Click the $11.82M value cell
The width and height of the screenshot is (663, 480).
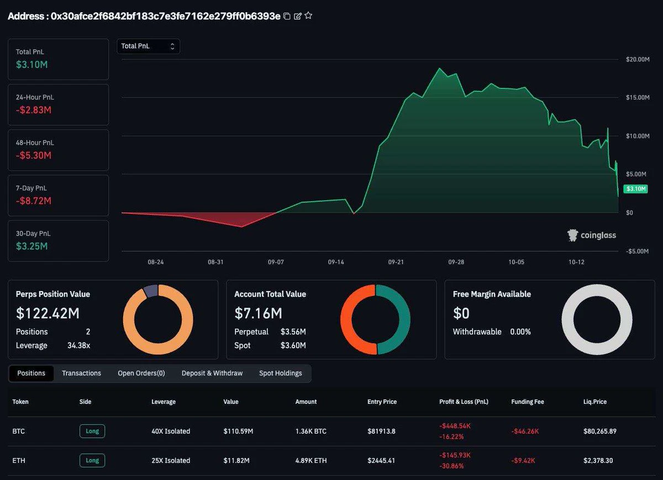[236, 461]
